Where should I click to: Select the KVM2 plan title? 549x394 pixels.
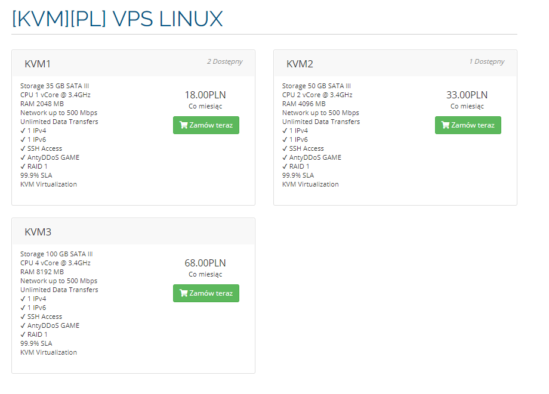300,64
